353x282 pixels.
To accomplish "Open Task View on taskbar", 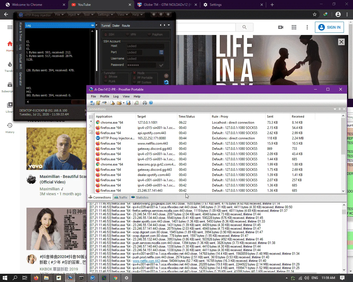I will tap(25, 278).
